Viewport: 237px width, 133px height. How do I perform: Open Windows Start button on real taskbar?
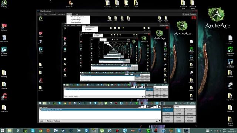pos(3,130)
